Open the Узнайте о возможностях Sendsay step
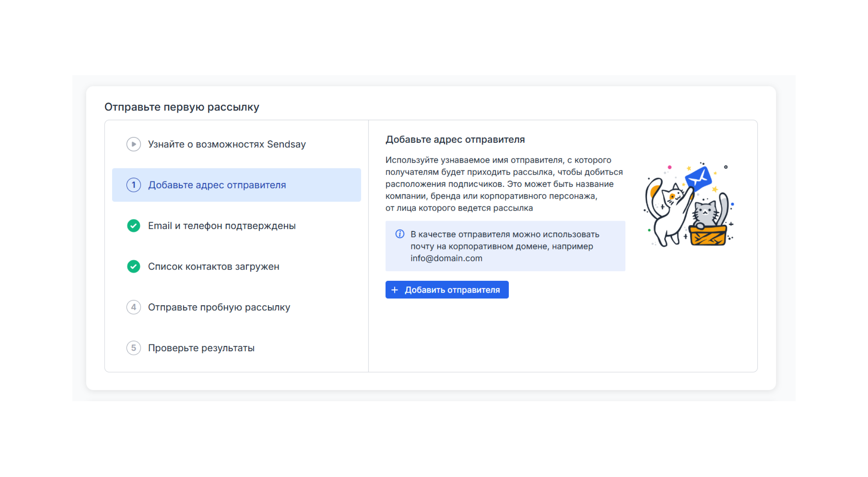The image size is (868, 477). [237, 144]
